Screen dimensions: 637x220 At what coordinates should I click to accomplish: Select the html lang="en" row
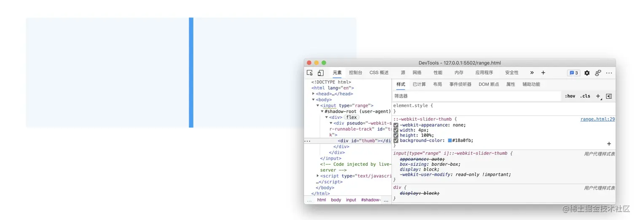[333, 88]
